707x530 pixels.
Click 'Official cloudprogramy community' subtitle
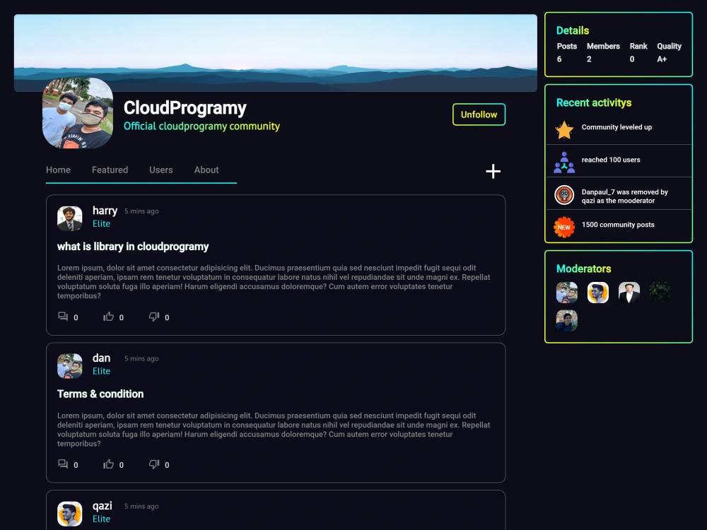[201, 126]
